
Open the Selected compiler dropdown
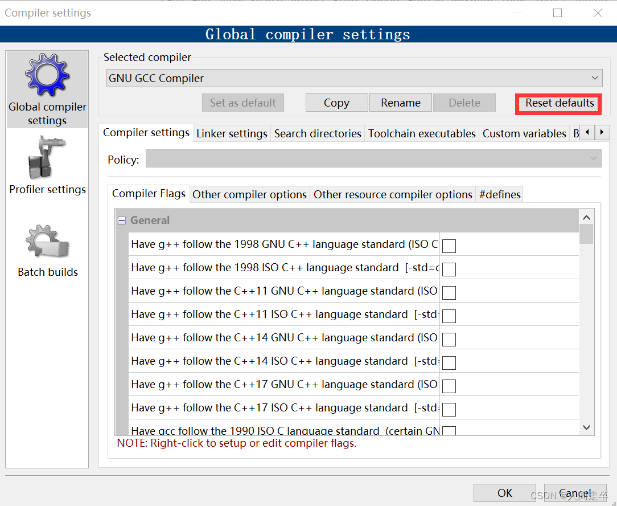tap(354, 78)
